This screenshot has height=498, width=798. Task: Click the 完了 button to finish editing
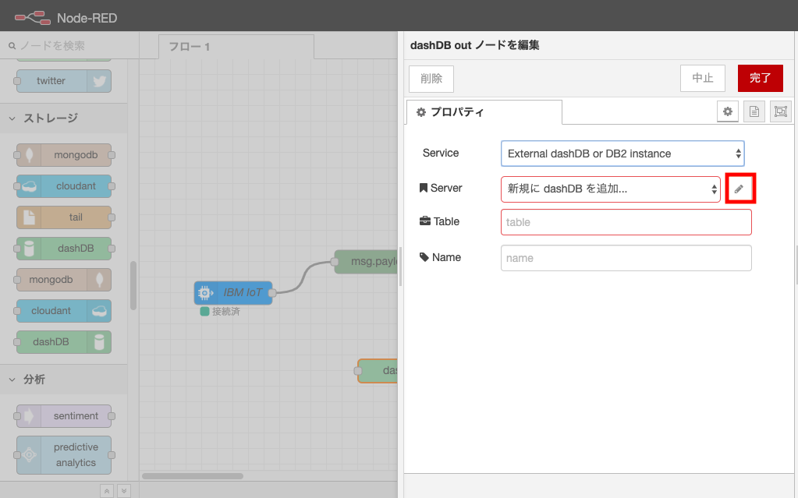[759, 78]
